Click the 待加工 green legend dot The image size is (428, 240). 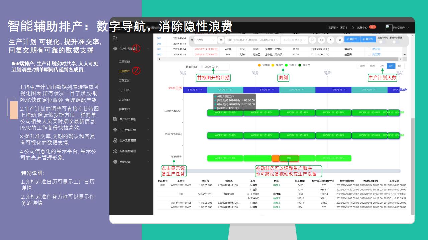pos(287,65)
